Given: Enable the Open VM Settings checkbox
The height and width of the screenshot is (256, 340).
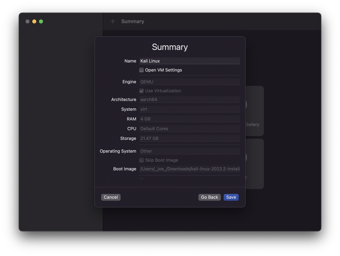Looking at the screenshot, I should coord(141,70).
